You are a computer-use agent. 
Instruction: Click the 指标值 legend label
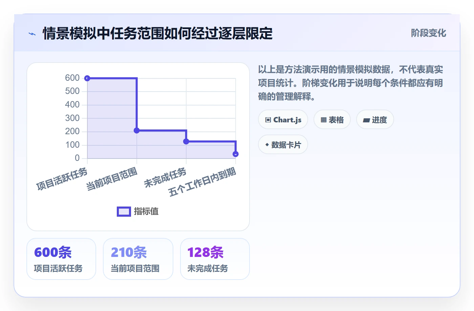pos(146,212)
